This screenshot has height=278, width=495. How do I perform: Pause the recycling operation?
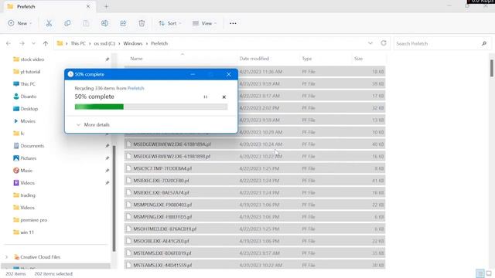coord(206,97)
